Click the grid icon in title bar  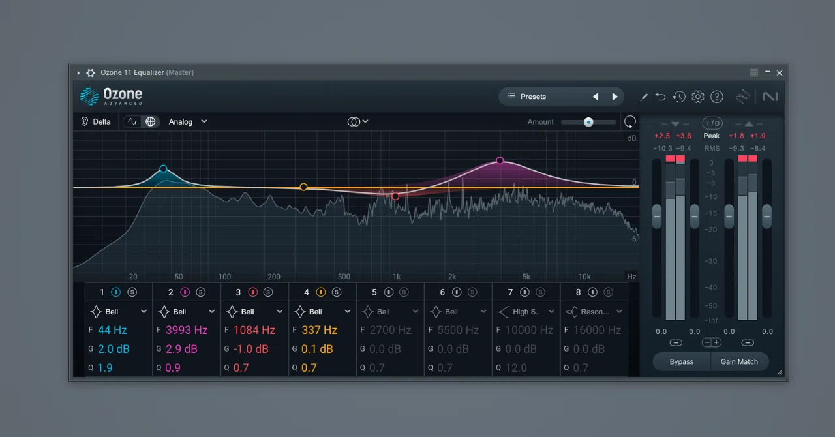pos(754,72)
